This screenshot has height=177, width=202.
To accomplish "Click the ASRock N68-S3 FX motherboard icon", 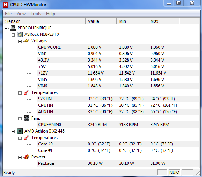I will pyautogui.click(x=20, y=34).
